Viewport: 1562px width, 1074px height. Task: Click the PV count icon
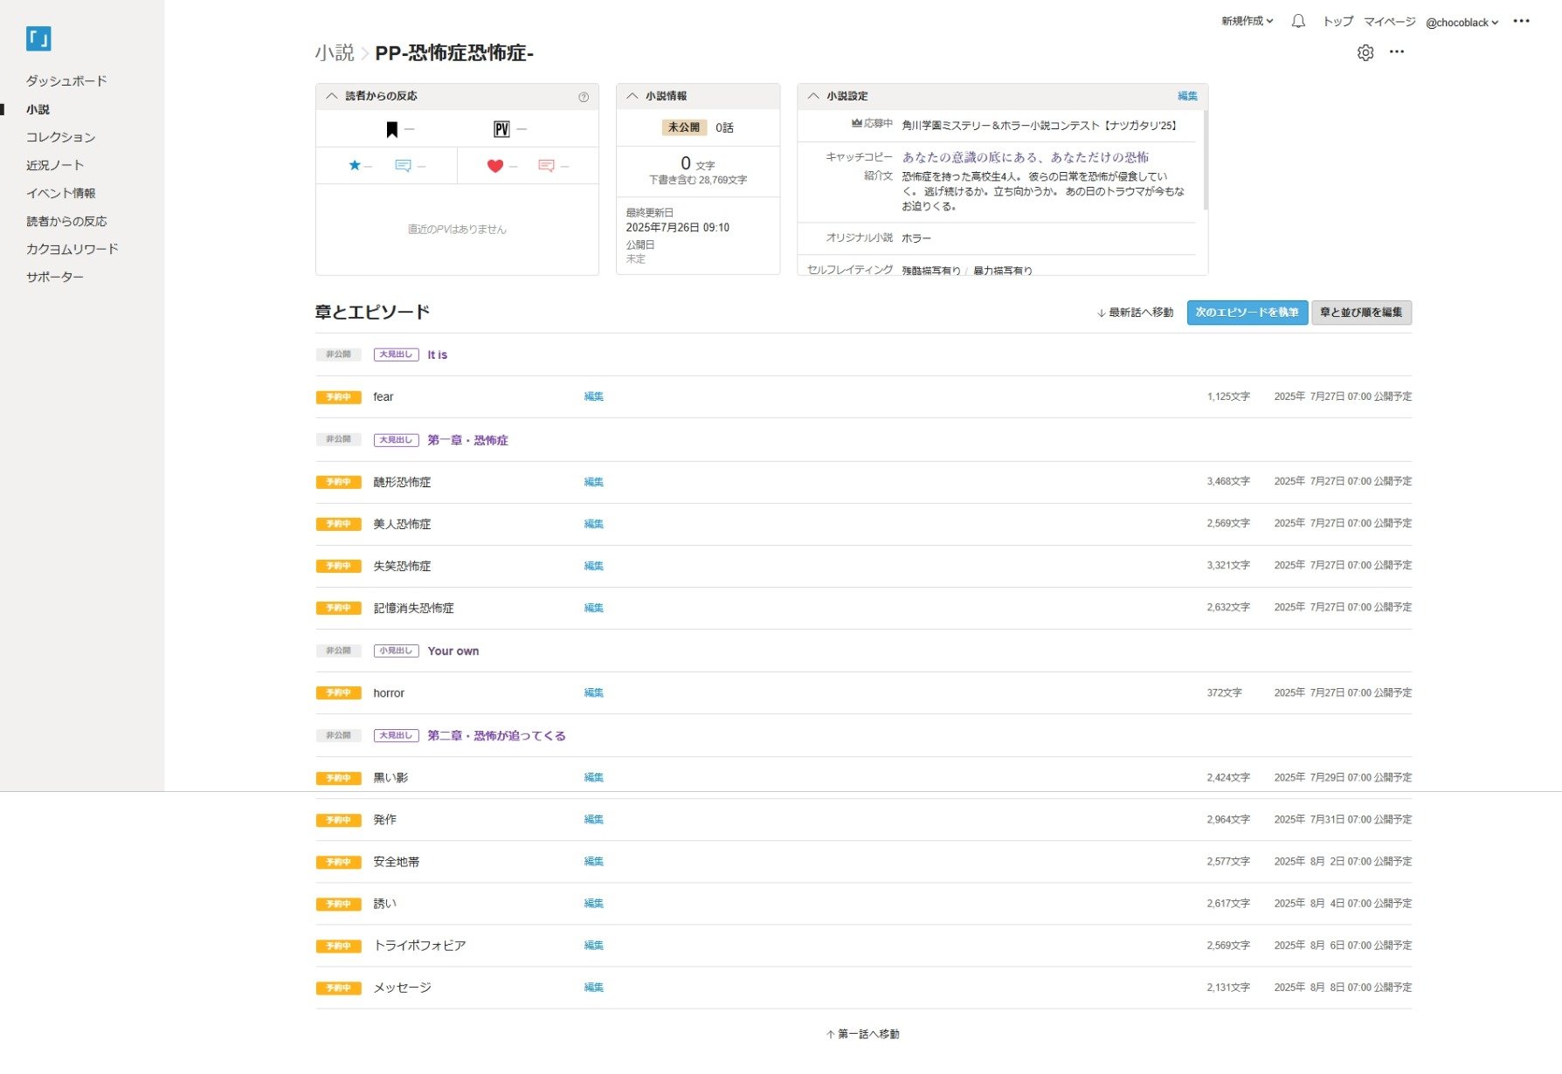pos(501,130)
